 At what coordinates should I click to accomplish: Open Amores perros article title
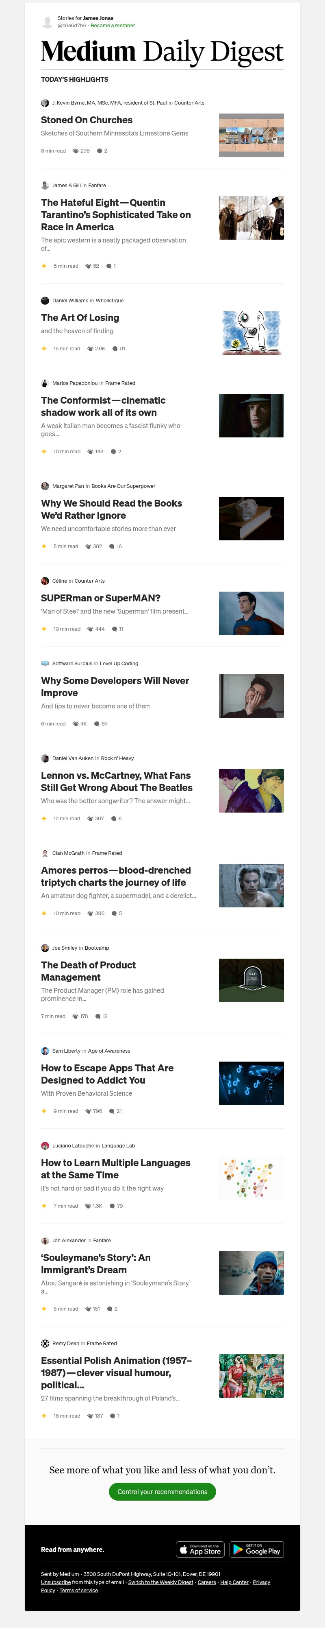(x=116, y=876)
